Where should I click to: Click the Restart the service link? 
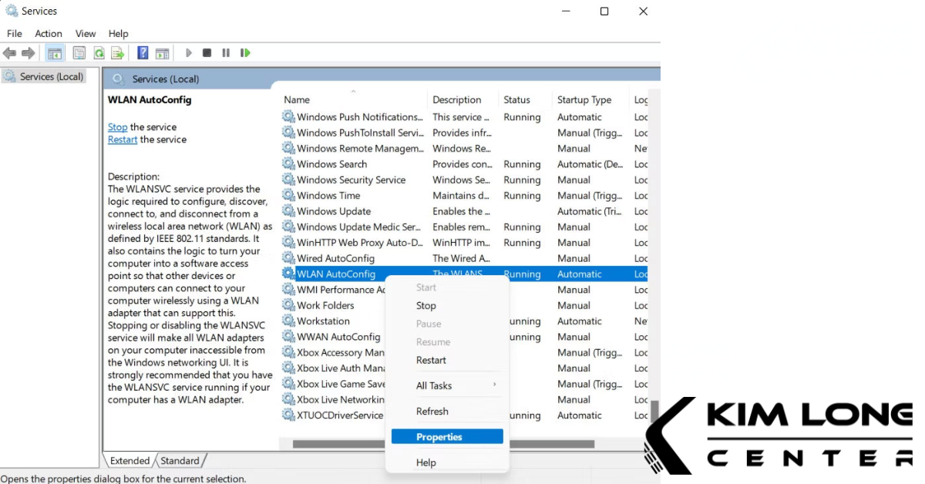click(123, 139)
